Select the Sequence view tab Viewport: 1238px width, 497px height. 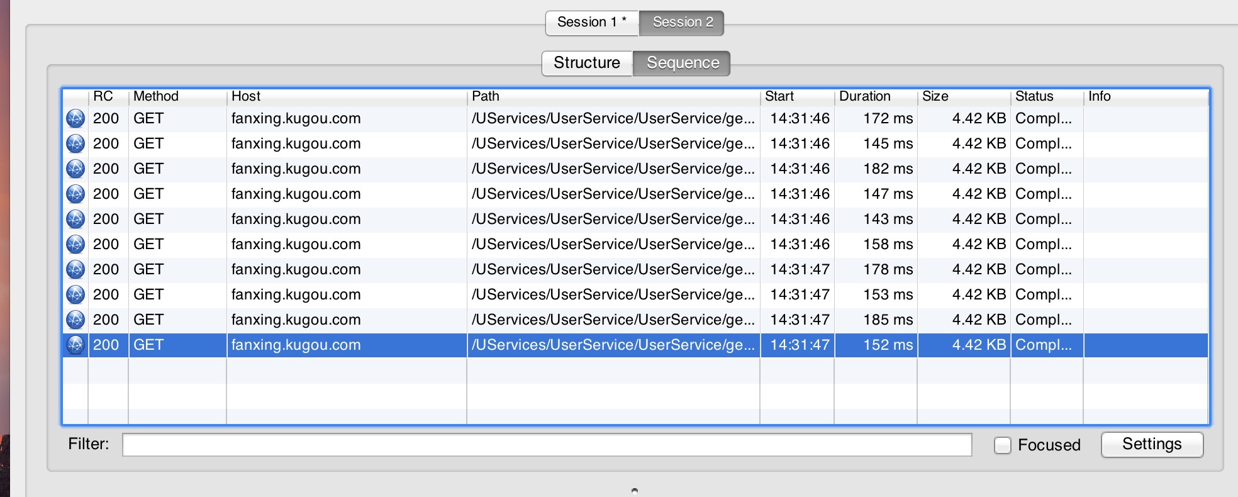[x=682, y=63]
